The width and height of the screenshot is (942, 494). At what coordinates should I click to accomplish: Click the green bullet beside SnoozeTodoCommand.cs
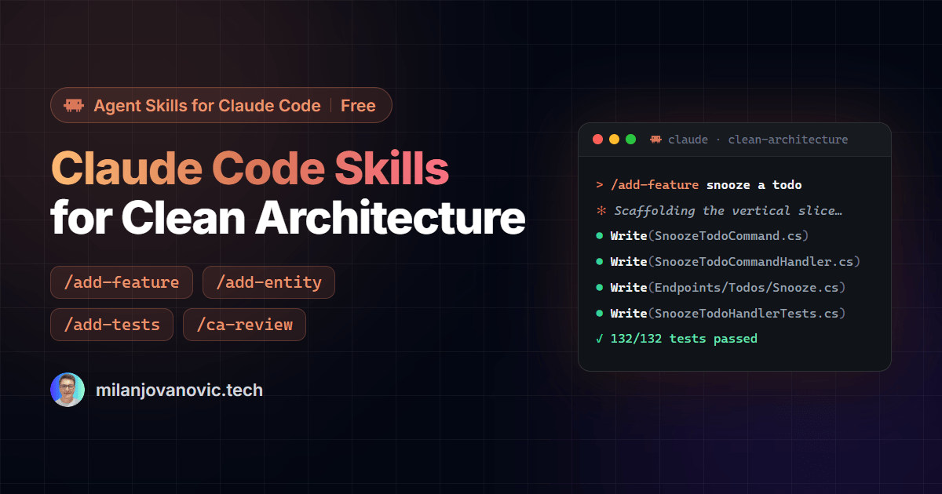tap(600, 236)
